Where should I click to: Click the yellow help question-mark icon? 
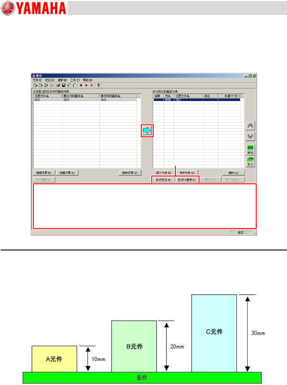tap(98, 85)
